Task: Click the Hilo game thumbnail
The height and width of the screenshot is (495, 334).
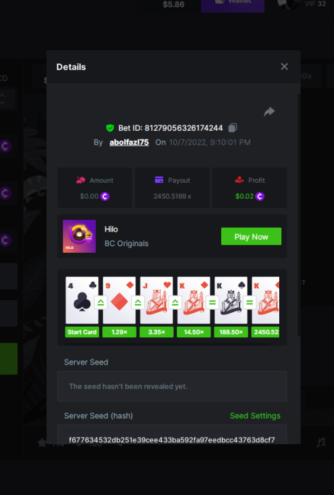Action: (79, 236)
